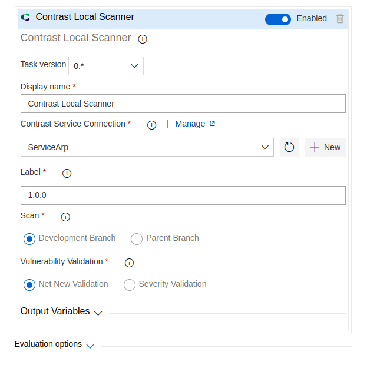
Task: Open the Task version dropdown
Action: point(106,66)
